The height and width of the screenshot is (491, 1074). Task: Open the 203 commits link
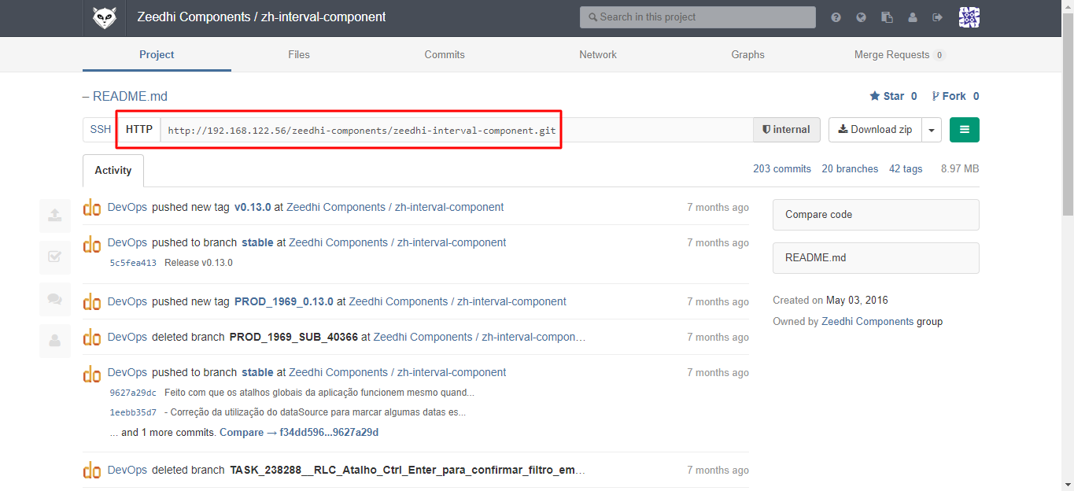pyautogui.click(x=782, y=169)
